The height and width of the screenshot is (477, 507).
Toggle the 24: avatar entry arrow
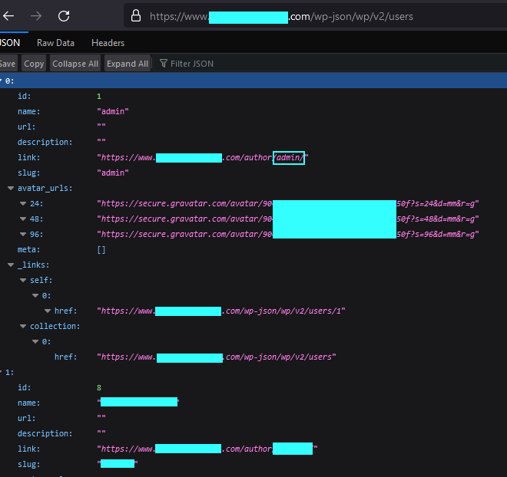(x=23, y=203)
